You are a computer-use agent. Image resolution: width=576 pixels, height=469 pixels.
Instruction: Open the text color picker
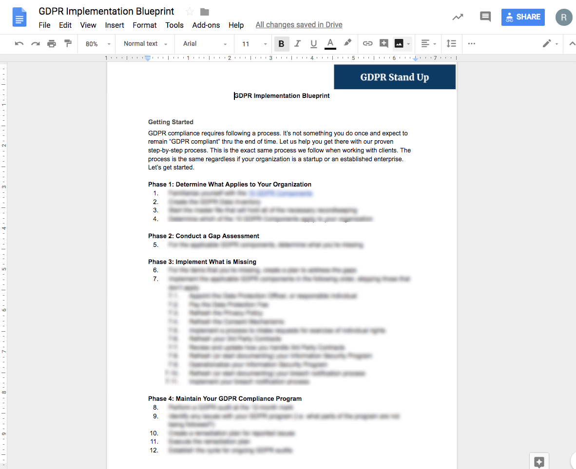click(330, 44)
